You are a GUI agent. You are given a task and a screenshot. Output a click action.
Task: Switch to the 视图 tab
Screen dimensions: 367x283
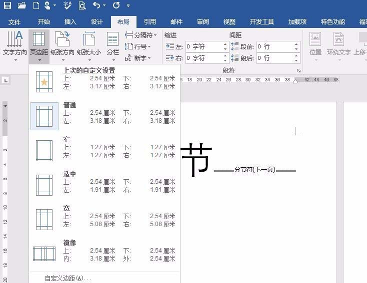(229, 22)
